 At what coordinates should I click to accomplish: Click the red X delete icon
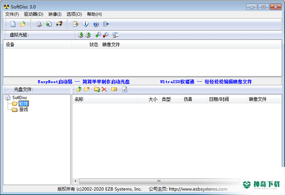104,89
